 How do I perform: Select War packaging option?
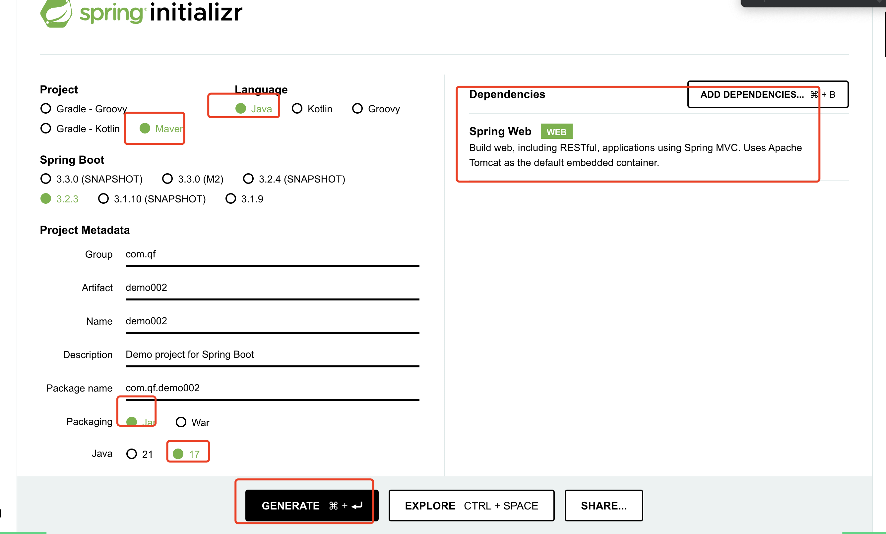point(181,422)
